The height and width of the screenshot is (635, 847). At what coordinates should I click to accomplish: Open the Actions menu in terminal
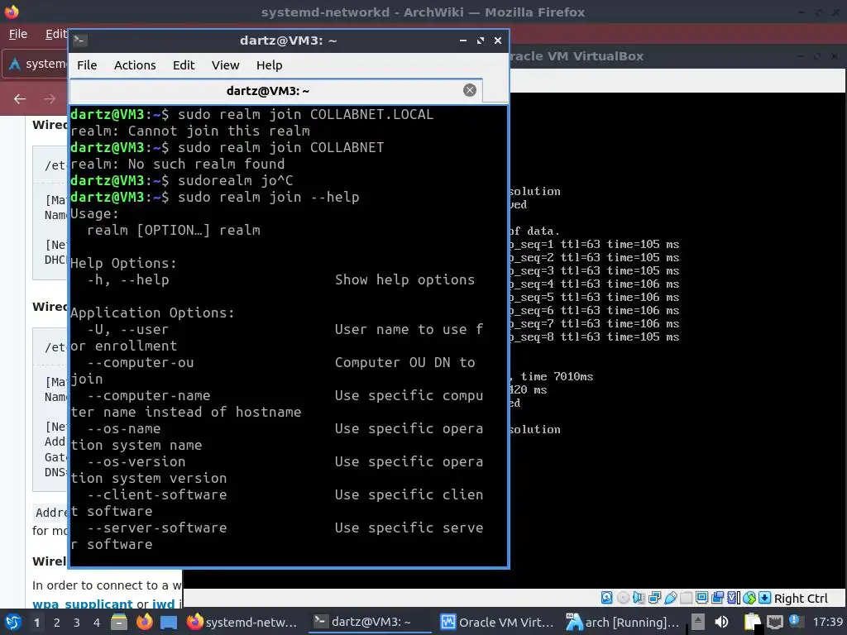[x=135, y=65]
